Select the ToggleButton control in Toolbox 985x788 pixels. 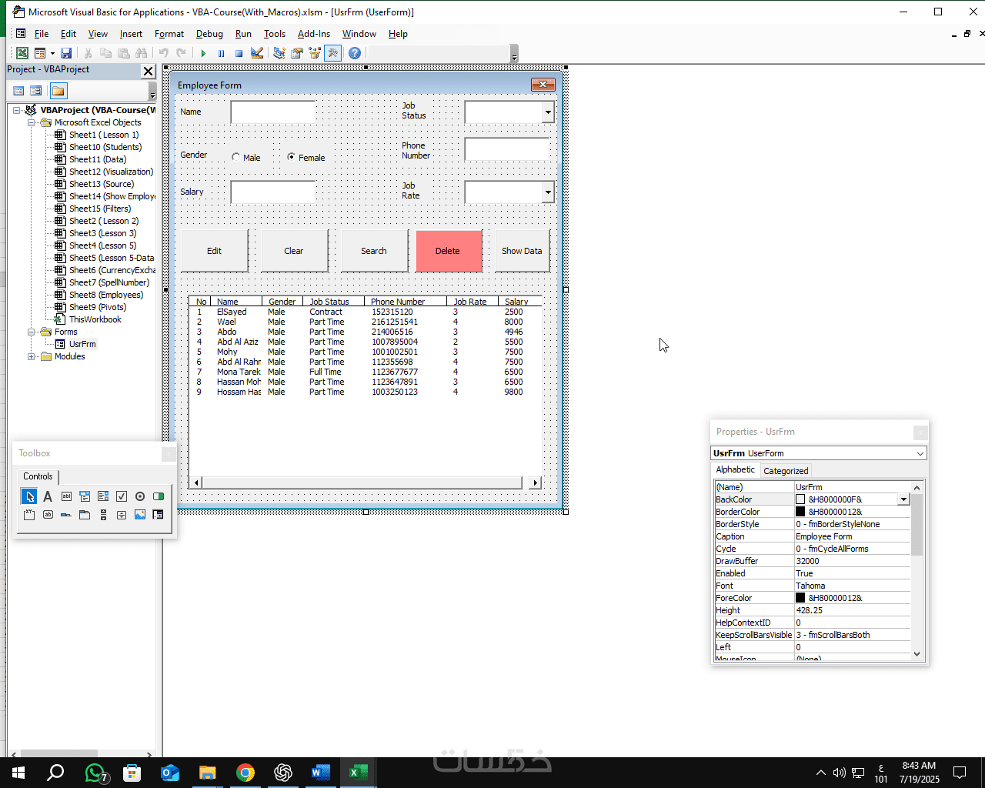pyautogui.click(x=159, y=496)
